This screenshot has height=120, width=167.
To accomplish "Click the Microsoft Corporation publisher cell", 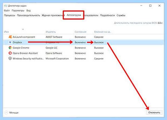I will [x=57, y=59].
